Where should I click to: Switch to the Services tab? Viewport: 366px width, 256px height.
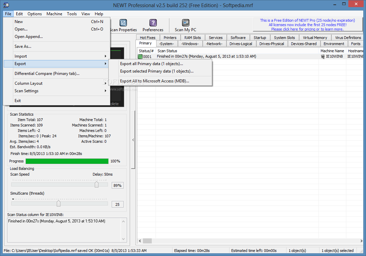216,38
